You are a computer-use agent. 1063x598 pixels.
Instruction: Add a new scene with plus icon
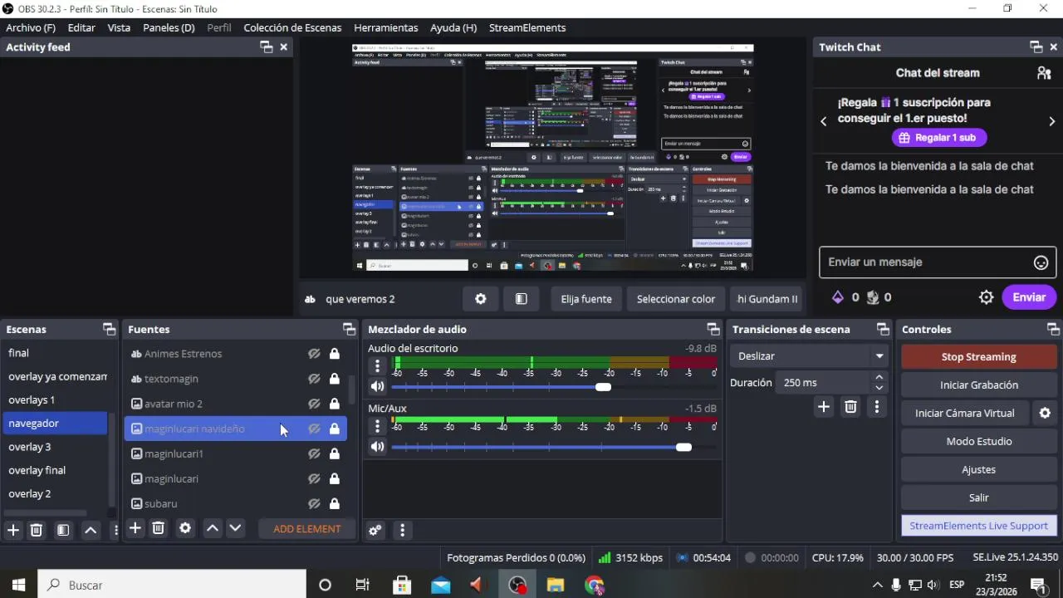point(13,529)
